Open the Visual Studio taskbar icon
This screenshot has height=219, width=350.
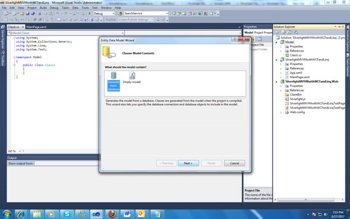coord(96,214)
